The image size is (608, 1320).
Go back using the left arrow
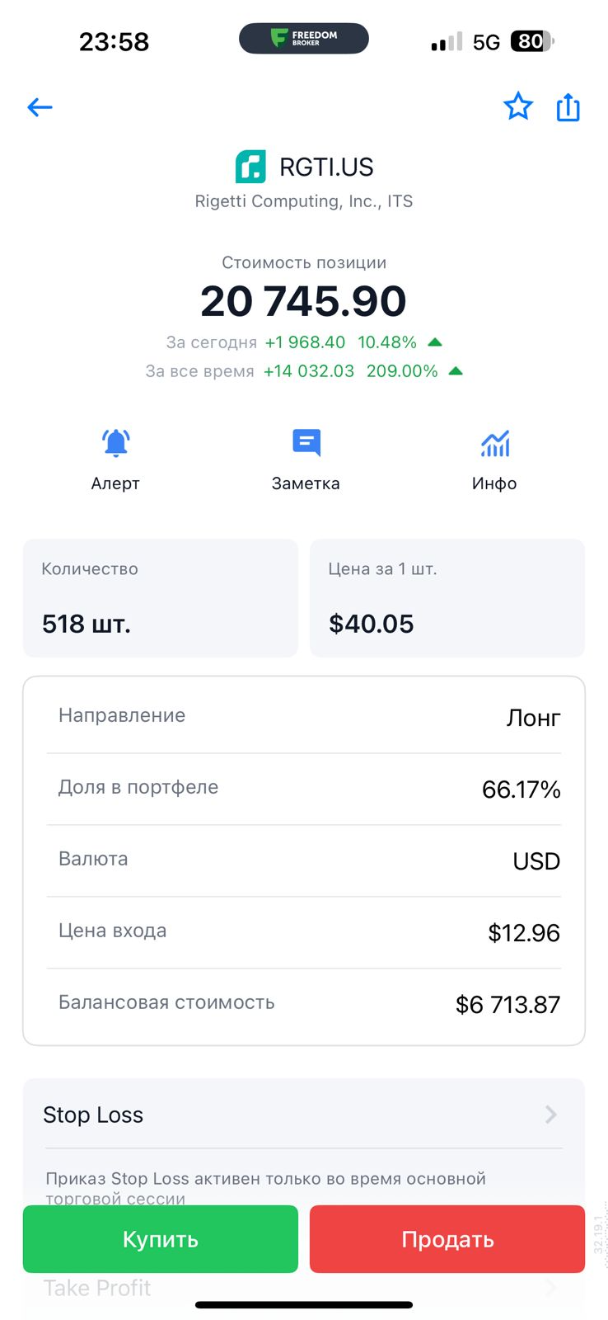point(40,107)
